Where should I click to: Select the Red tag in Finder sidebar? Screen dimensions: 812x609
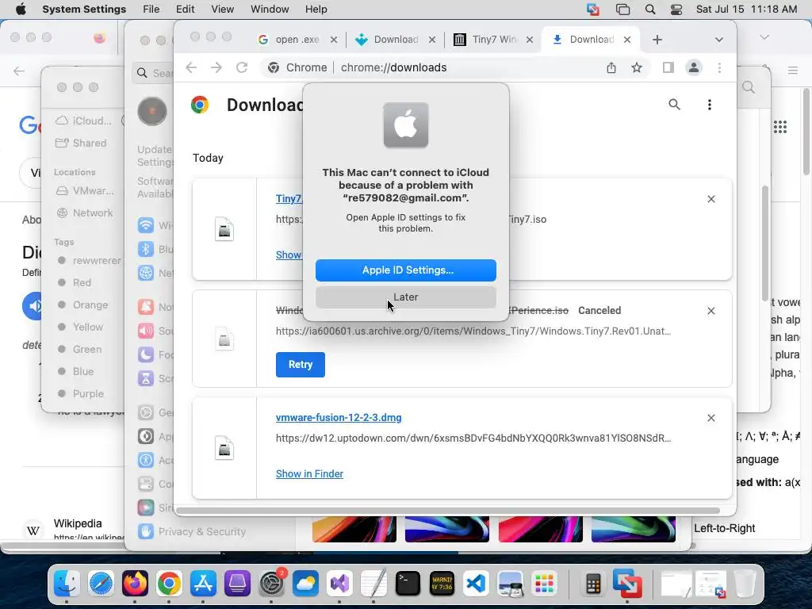[82, 283]
